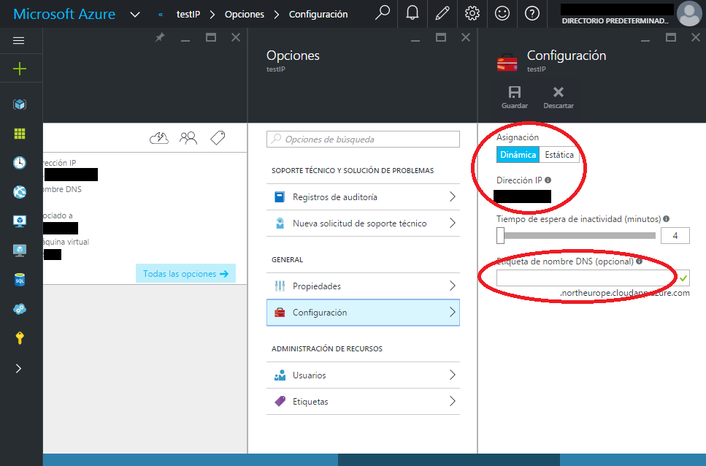
Task: Open Virtual machines monitor sidebar icon
Action: (x=20, y=251)
